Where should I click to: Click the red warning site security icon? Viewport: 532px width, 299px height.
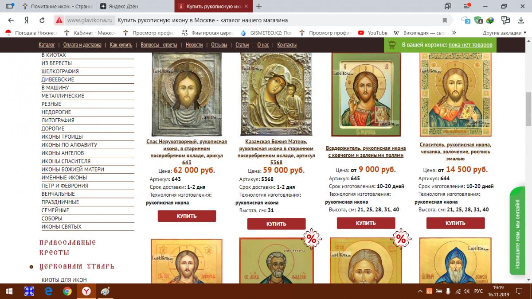click(x=59, y=20)
